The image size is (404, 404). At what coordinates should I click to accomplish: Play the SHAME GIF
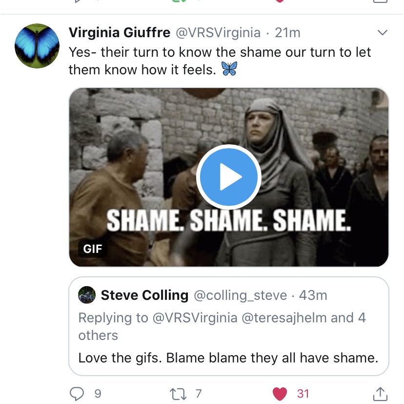coord(228,177)
